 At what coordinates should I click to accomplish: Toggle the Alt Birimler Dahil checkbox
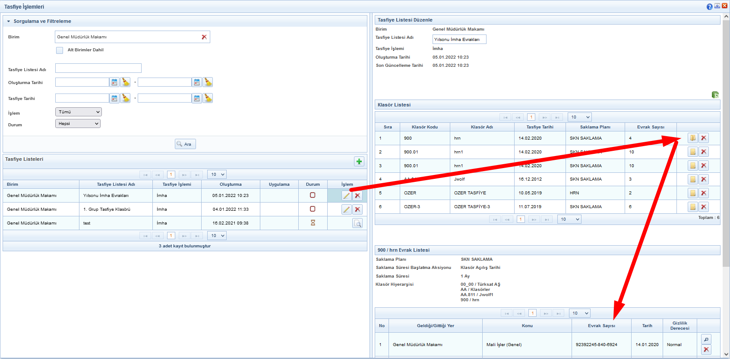pyautogui.click(x=60, y=50)
